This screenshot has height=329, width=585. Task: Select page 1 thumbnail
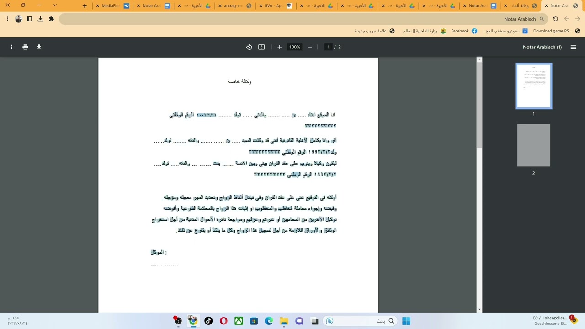[533, 86]
